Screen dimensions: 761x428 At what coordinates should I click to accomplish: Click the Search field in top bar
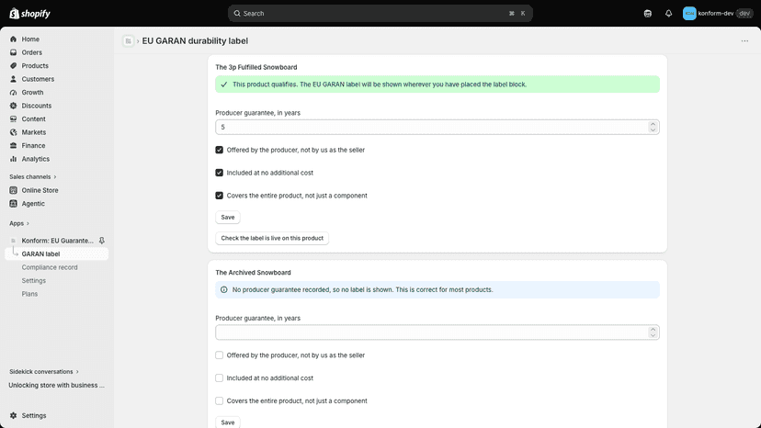[x=380, y=14]
